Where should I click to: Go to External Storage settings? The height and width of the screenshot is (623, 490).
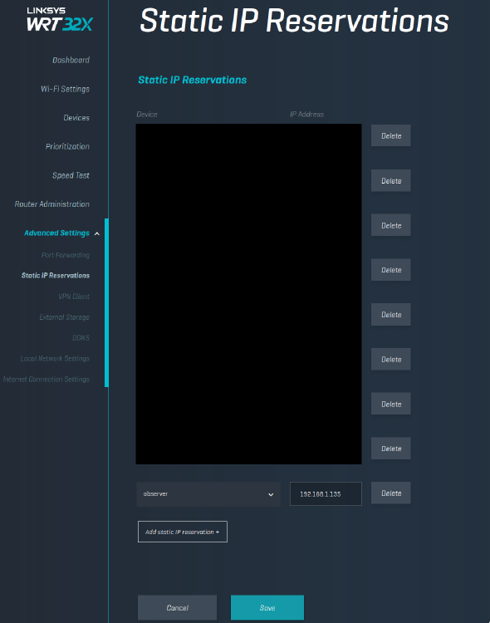(x=65, y=317)
